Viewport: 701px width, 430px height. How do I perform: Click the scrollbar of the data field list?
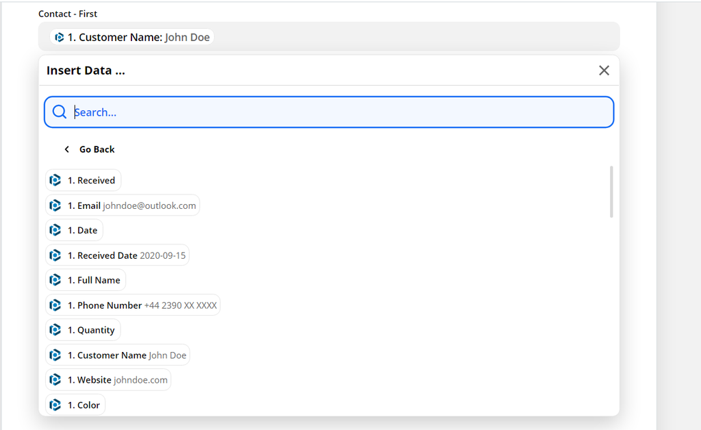(613, 192)
